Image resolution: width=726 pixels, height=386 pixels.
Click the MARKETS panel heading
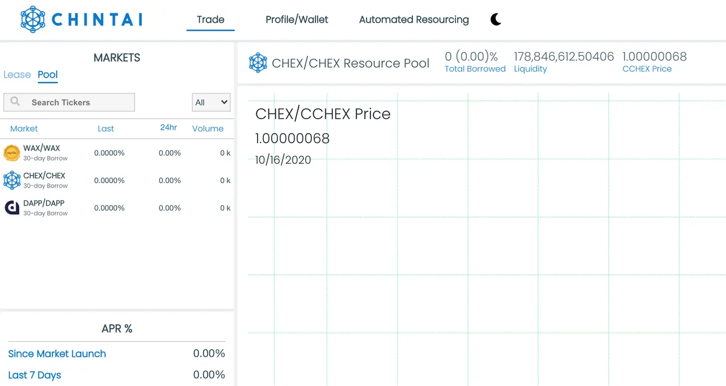point(117,58)
